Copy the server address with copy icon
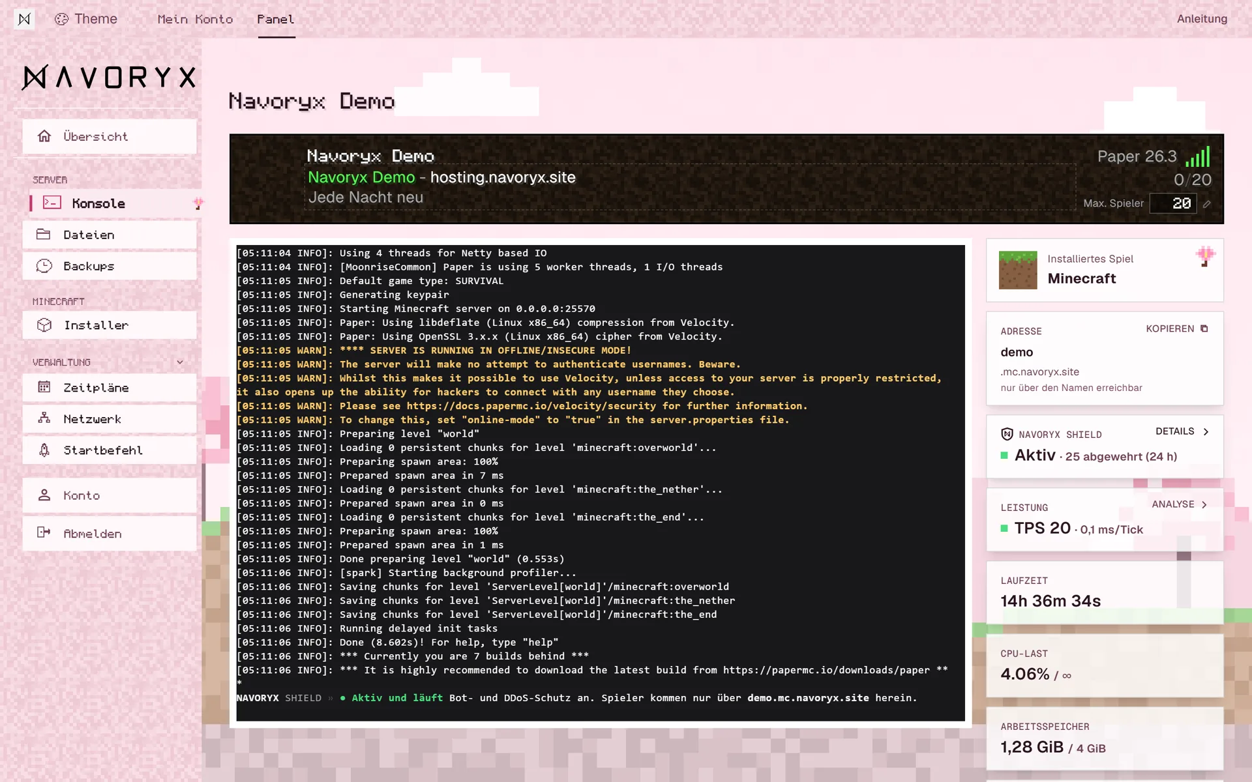1252x782 pixels. tap(1204, 328)
